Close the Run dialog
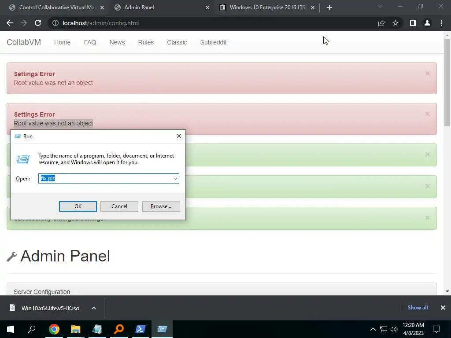This screenshot has height=338, width=451. click(179, 136)
